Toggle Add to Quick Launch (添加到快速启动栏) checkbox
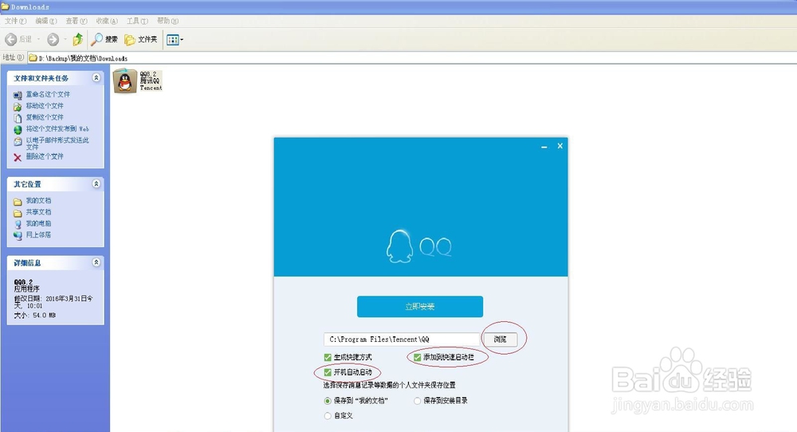 click(x=418, y=357)
